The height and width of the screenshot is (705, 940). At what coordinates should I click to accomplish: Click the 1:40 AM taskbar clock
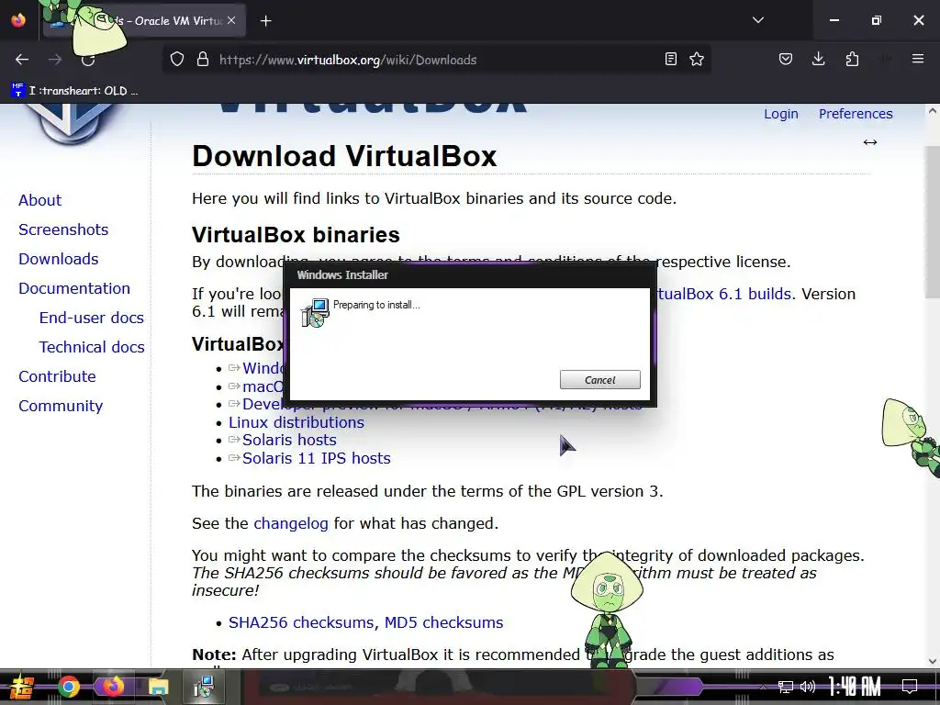(855, 687)
